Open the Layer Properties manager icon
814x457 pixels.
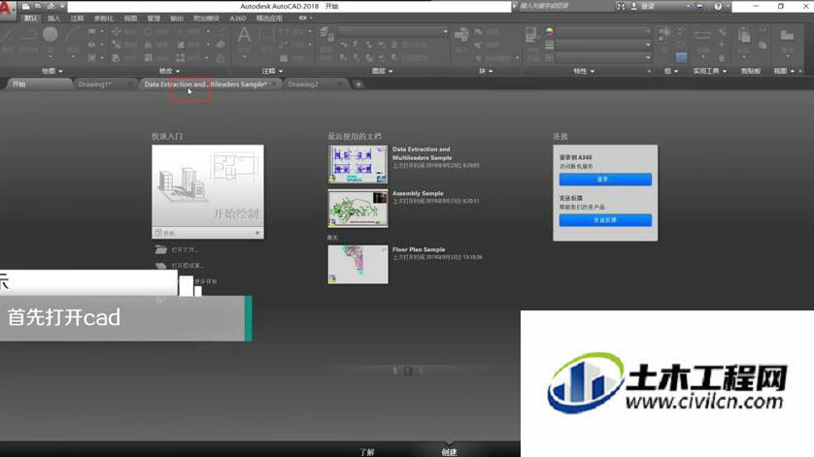tap(326, 34)
